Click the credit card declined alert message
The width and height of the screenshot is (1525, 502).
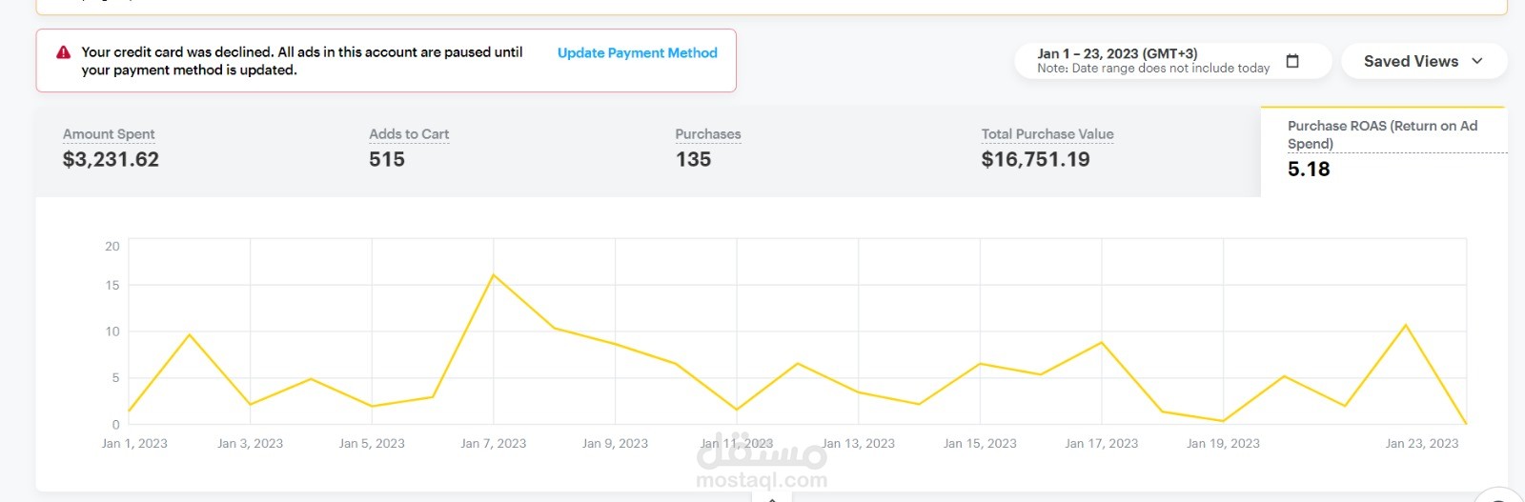click(x=302, y=61)
